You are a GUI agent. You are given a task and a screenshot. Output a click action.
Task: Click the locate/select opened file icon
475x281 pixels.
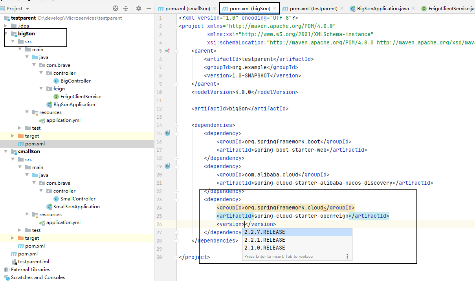point(116,8)
